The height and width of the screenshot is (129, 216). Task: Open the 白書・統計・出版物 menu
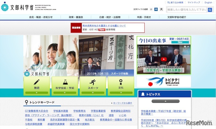(110, 17)
